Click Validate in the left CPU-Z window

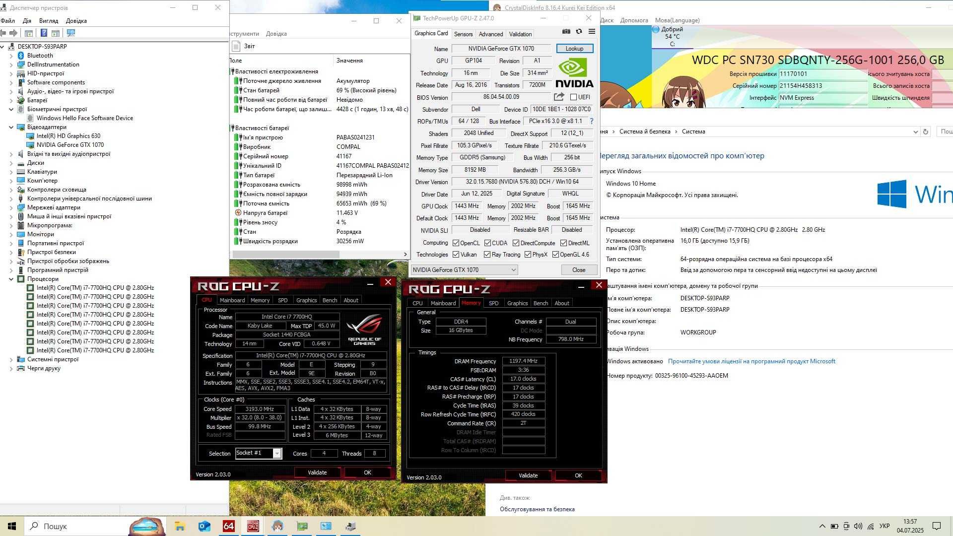(317, 472)
